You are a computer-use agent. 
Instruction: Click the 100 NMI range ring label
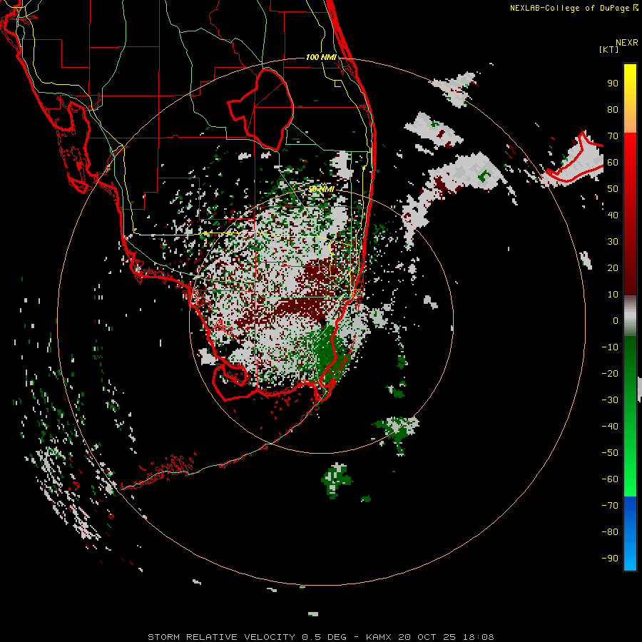tap(320, 57)
